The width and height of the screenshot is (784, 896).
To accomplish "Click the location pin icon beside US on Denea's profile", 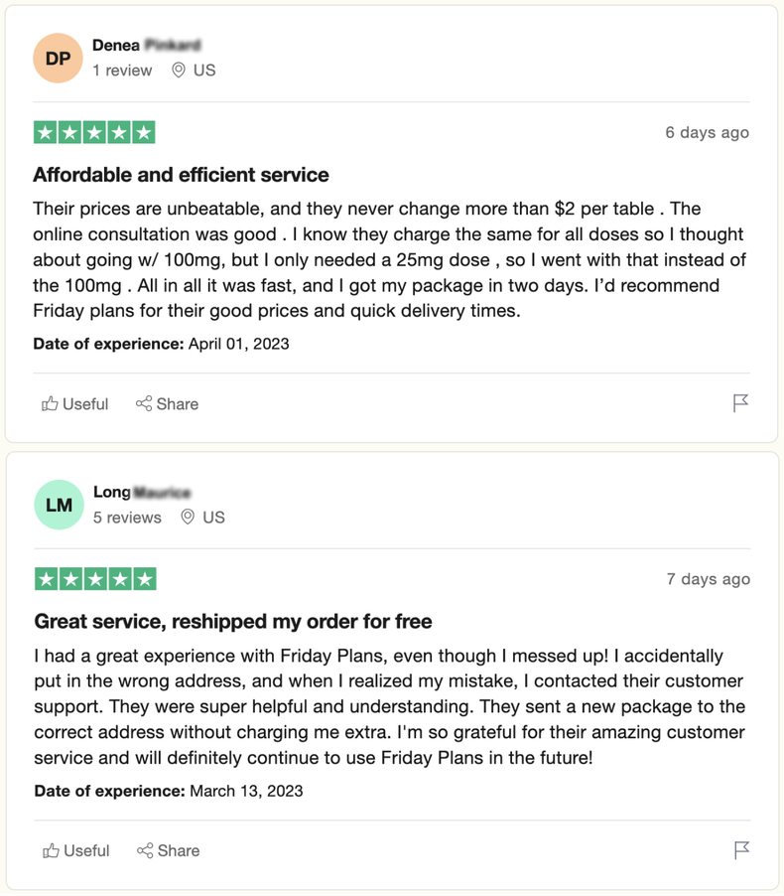I will point(181,71).
